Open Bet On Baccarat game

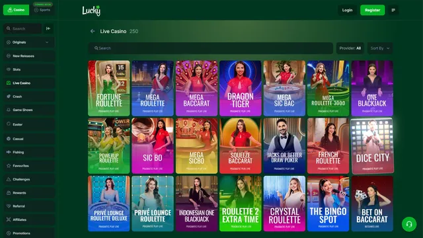(372, 204)
